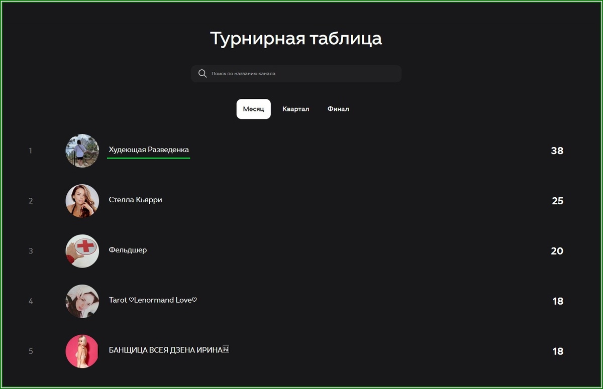The height and width of the screenshot is (389, 603).
Task: Switch to the Финал tab
Action: (338, 109)
